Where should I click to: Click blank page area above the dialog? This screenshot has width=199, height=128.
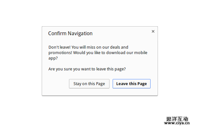pyautogui.click(x=99, y=13)
